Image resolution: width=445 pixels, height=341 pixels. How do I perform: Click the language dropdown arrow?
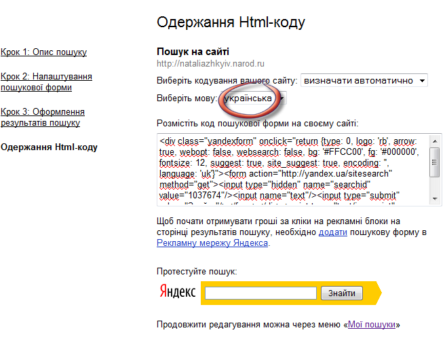click(x=282, y=98)
